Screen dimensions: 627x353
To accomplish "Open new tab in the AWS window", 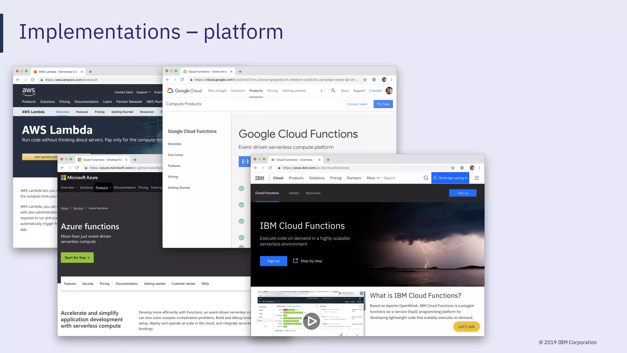I will pos(90,72).
